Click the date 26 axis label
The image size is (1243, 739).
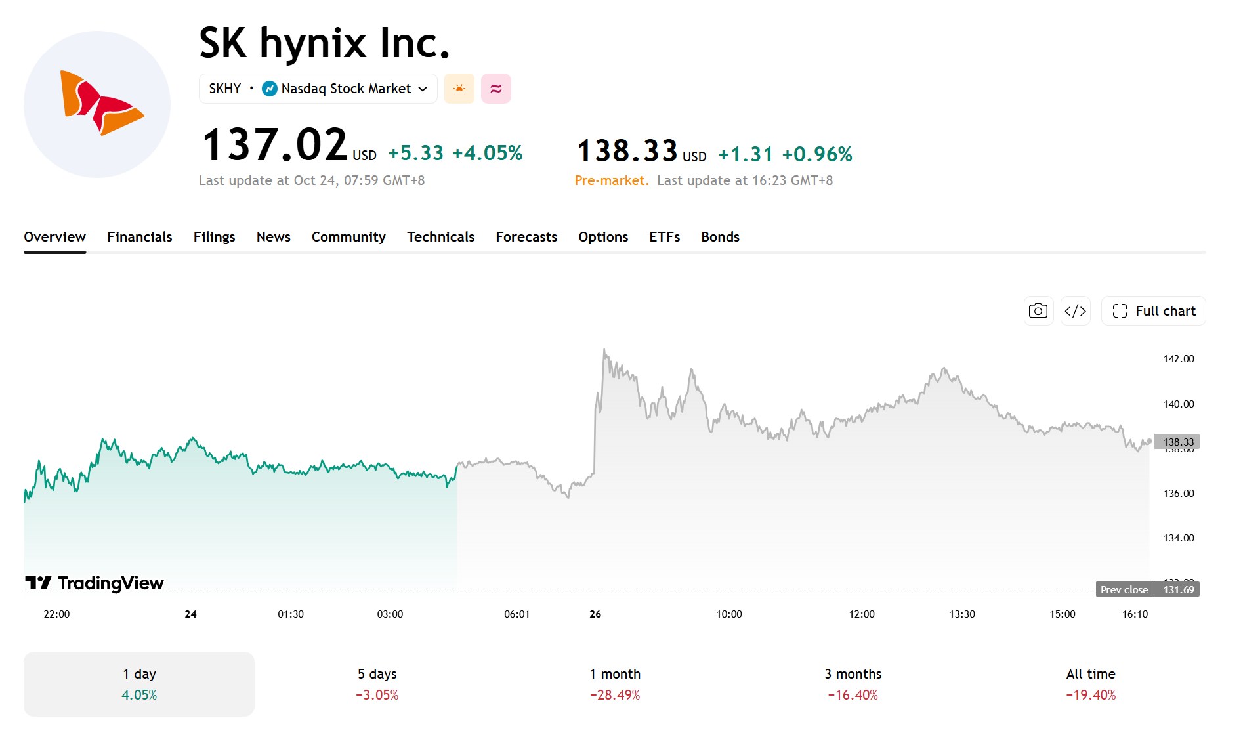[595, 614]
